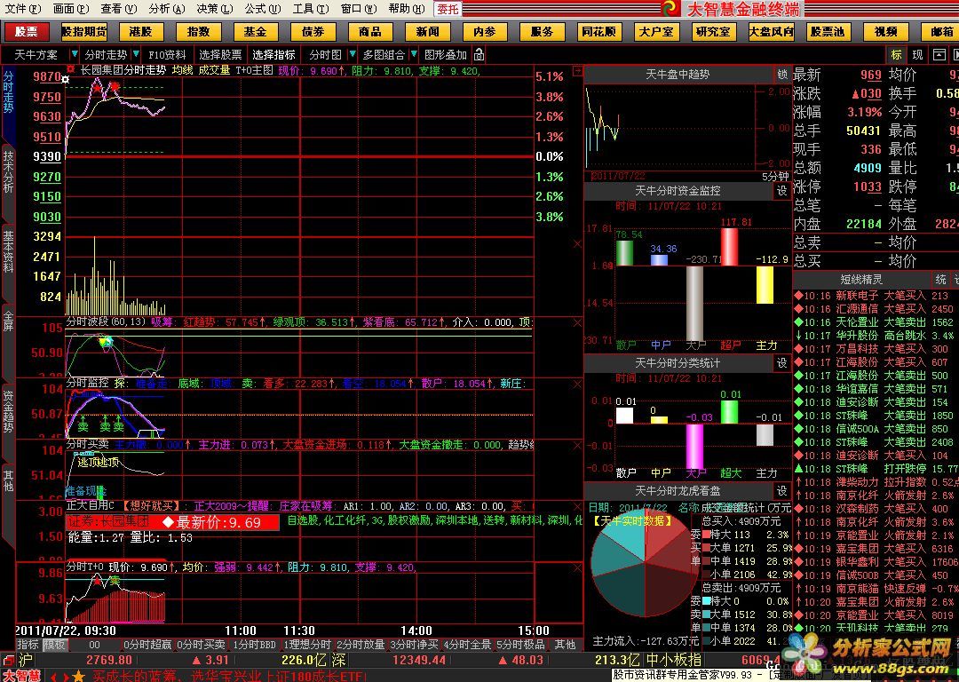The height and width of the screenshot is (682, 959).
Task: Click the red window icon left of 沪
Action: pyautogui.click(x=8, y=661)
